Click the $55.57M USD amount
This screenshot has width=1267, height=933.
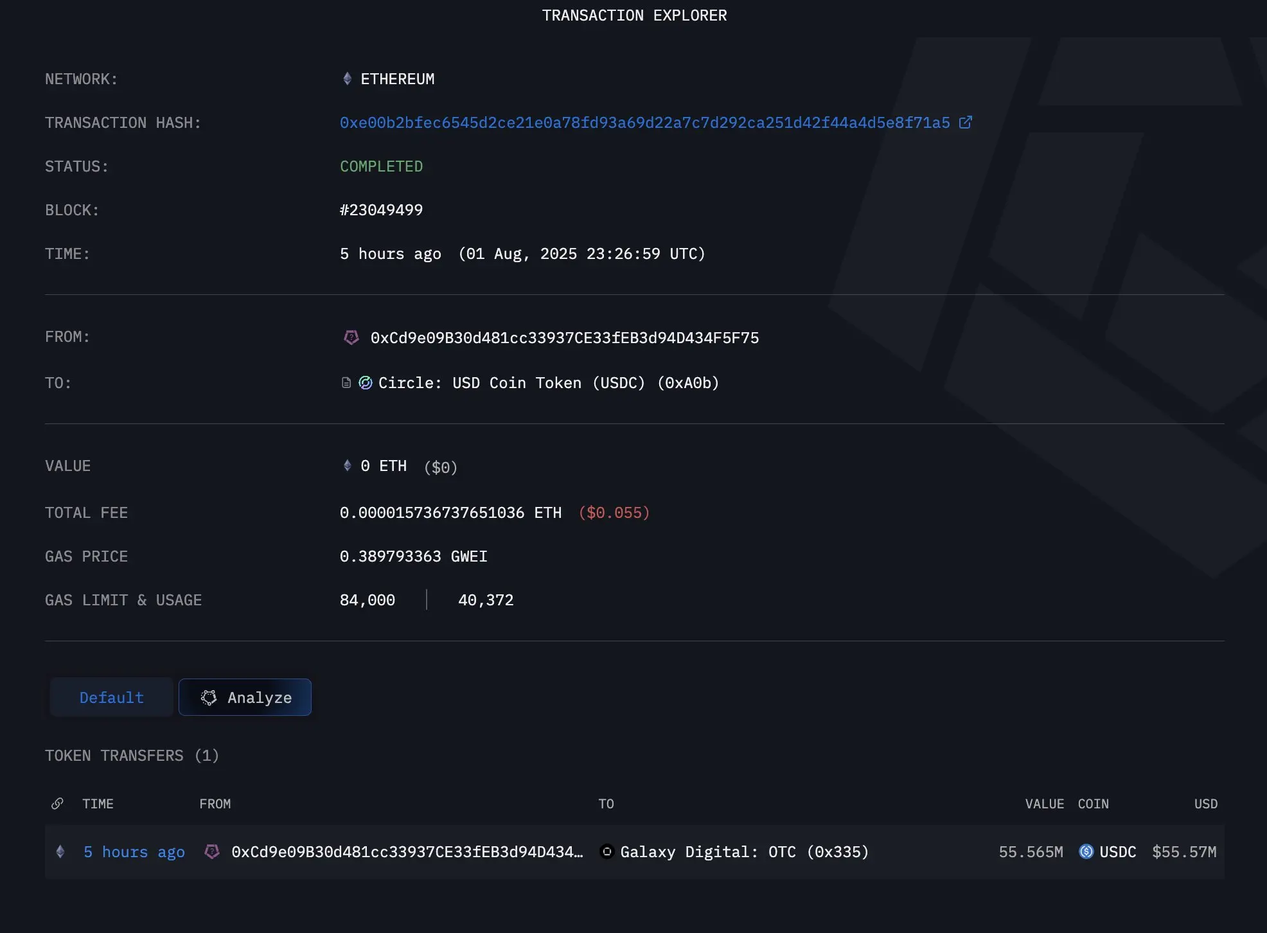pos(1184,852)
